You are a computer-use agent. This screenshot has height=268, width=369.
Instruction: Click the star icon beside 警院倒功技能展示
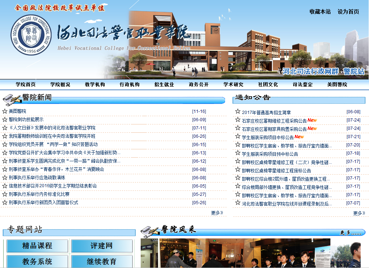click(x=5, y=120)
